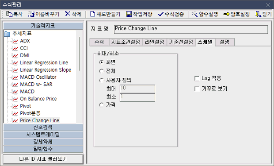The image size is (274, 166).
Task: Click the 스케일 tab
Action: click(x=205, y=42)
